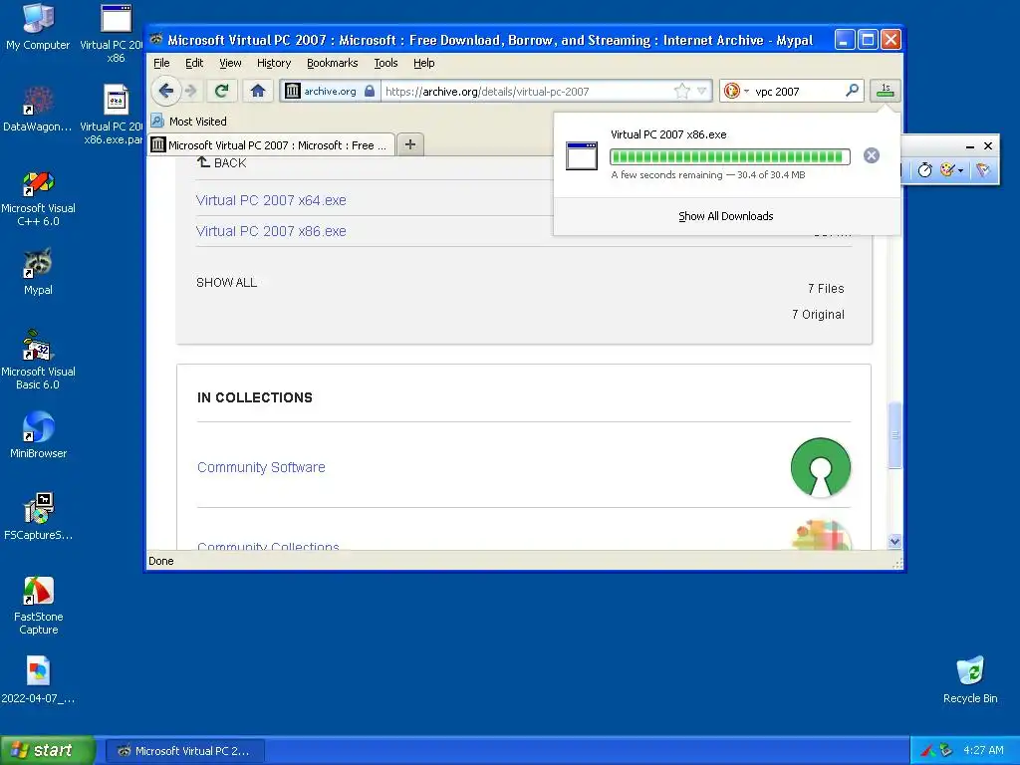Click the Done status bar text
The width and height of the screenshot is (1020, 765).
click(x=160, y=561)
